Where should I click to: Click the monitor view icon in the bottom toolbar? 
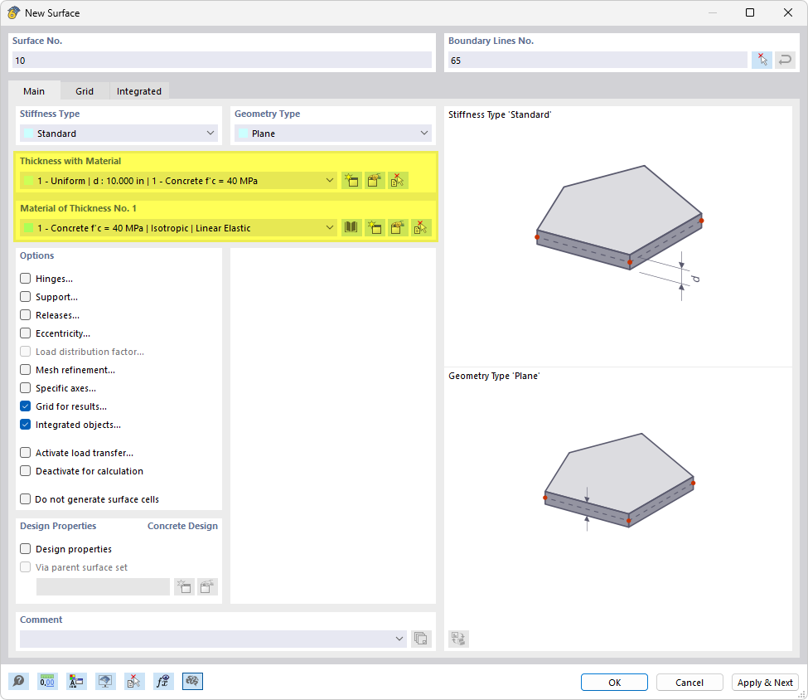(105, 682)
